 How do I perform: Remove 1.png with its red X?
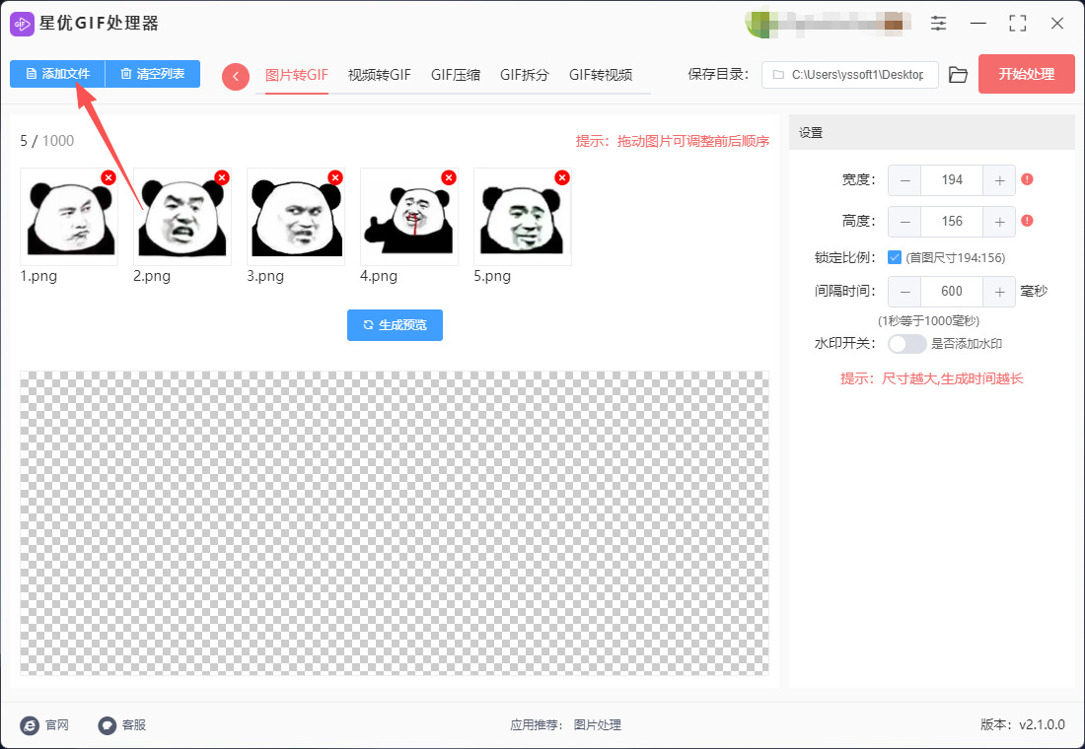(x=108, y=177)
